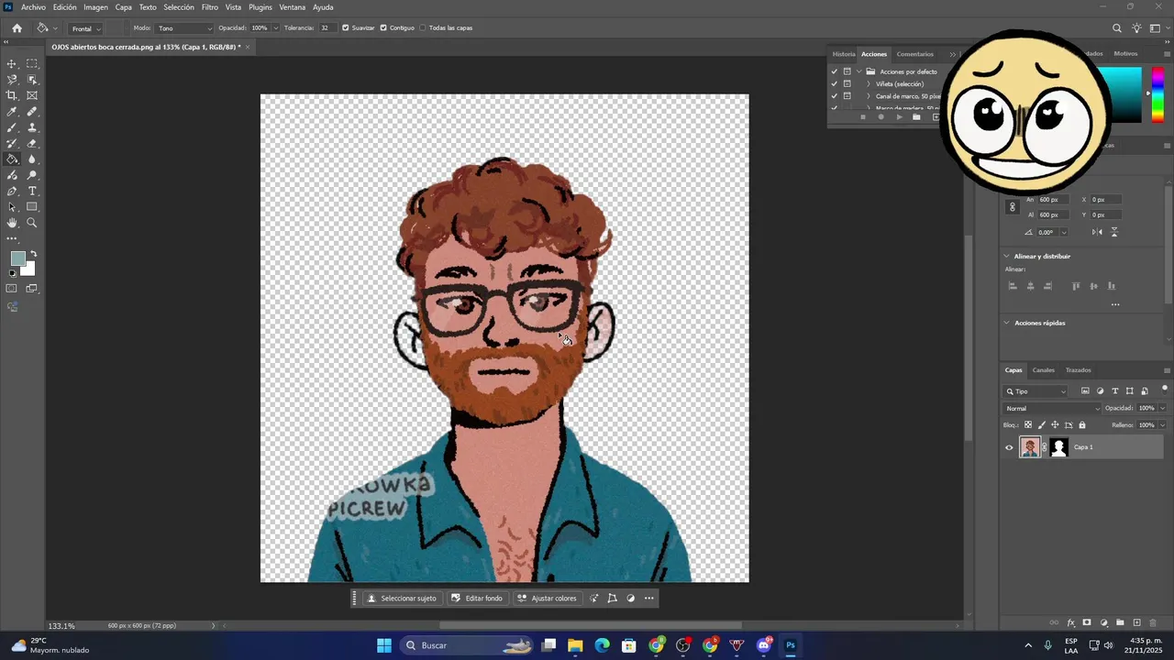
Task: Click the foreground color swatch
Action: point(17,258)
